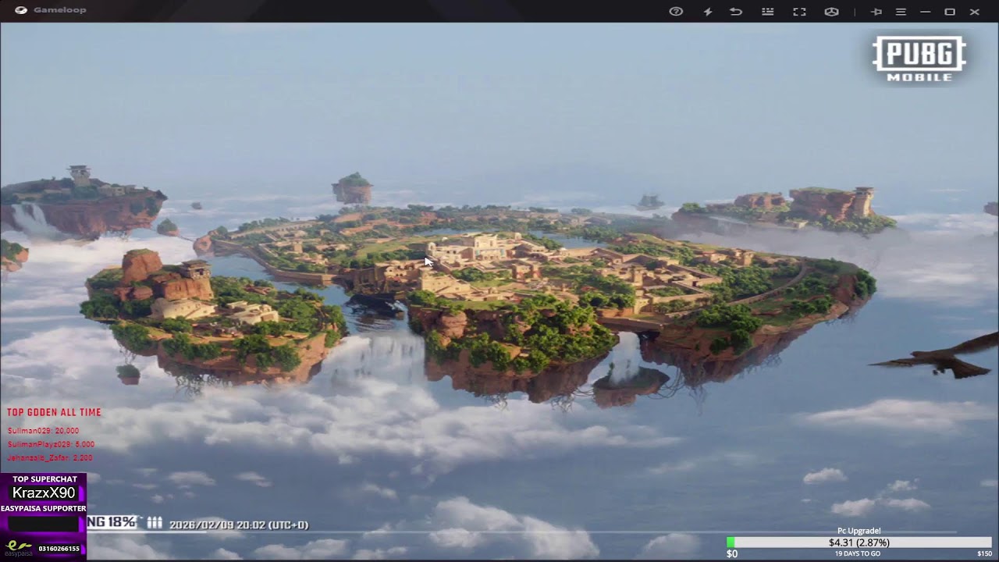Click the back arrow icon in title bar

point(736,12)
